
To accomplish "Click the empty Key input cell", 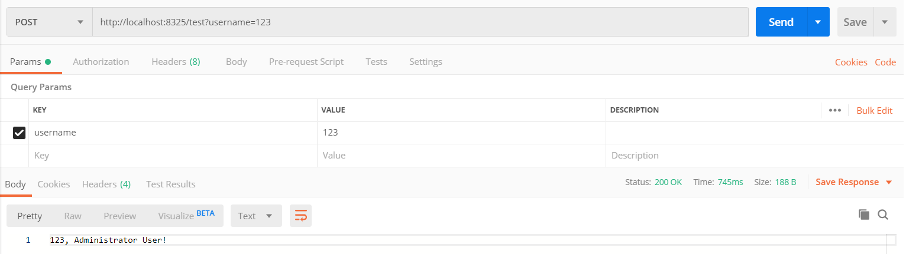I will (173, 156).
